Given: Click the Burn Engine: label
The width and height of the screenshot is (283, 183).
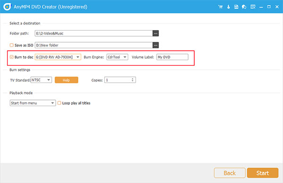Looking at the screenshot, I should 94,57.
